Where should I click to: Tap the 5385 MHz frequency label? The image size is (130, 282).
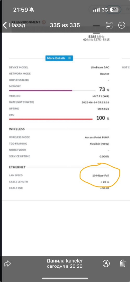(96, 37)
